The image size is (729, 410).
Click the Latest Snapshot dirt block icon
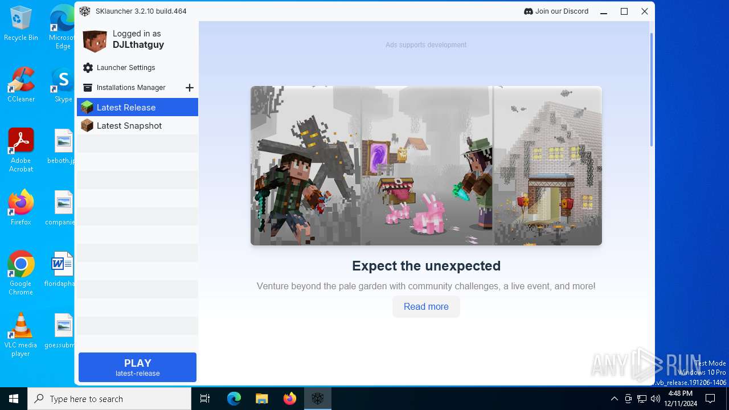pyautogui.click(x=87, y=125)
